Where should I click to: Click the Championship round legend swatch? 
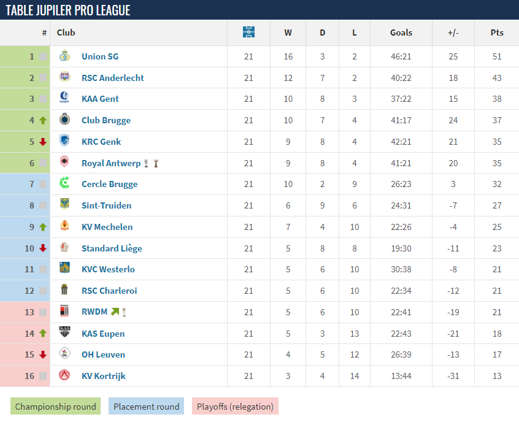(x=56, y=406)
